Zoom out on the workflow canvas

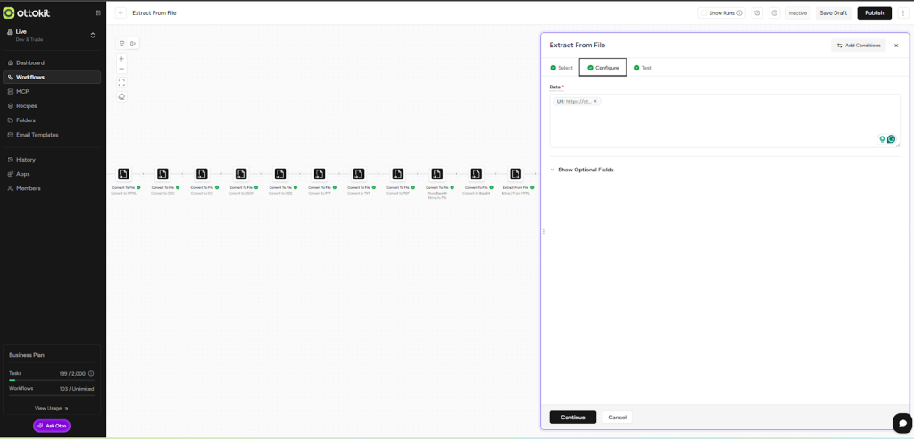coord(121,69)
